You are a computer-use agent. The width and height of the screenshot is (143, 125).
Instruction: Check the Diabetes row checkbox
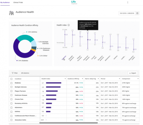(x=11, y=83)
